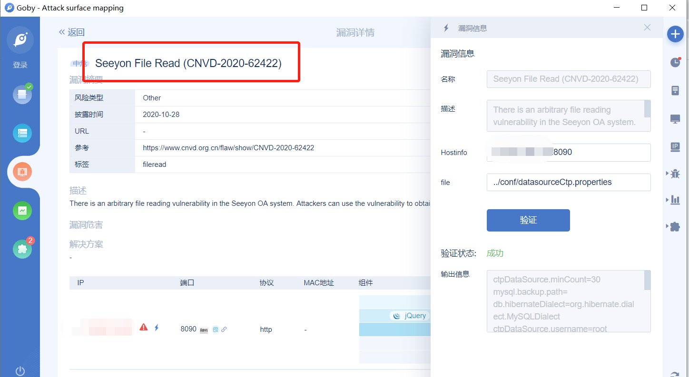
Task: Click the puzzle plugin icon in the right toolbar
Action: pyautogui.click(x=675, y=227)
